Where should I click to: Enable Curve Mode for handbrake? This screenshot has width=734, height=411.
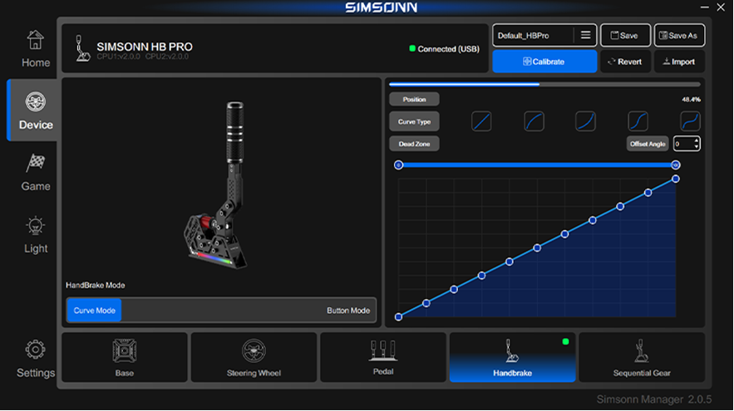(94, 311)
